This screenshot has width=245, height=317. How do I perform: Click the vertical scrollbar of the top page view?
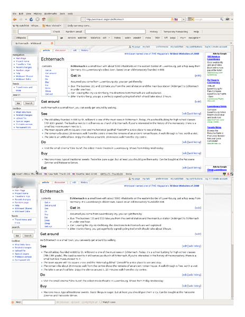coord(232,108)
